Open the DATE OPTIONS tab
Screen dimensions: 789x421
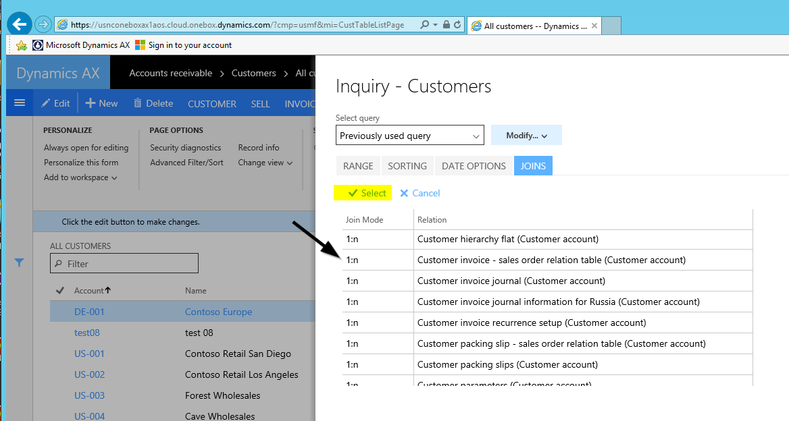click(474, 166)
